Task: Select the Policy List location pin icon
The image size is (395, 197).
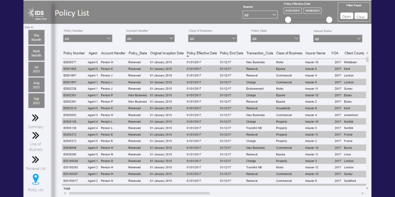Action: pos(36,180)
